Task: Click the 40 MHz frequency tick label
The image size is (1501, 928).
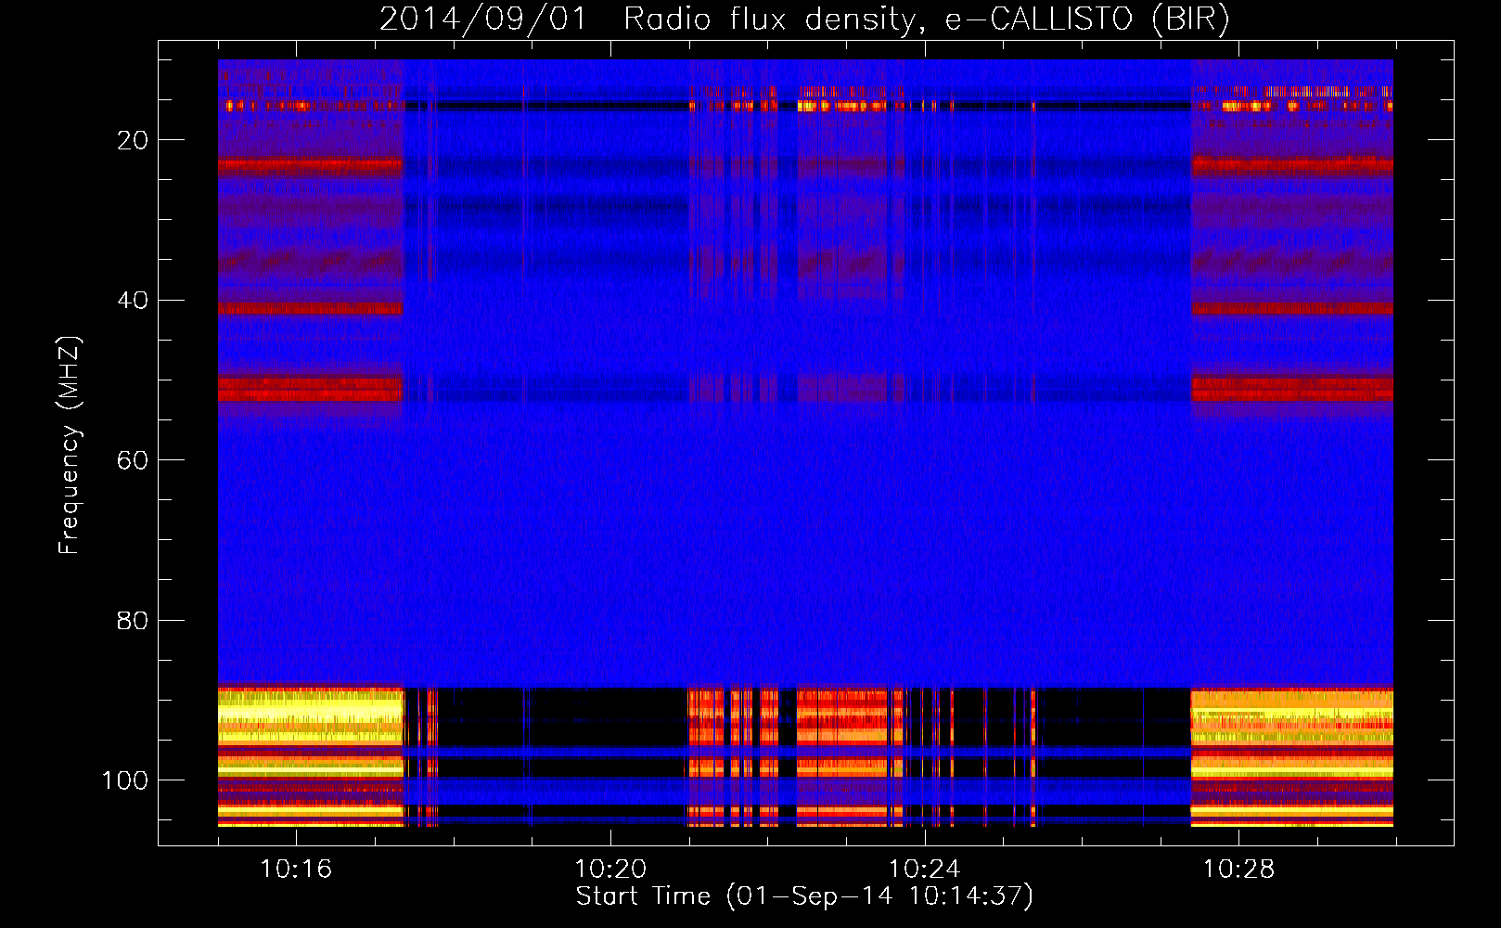Action: (133, 300)
